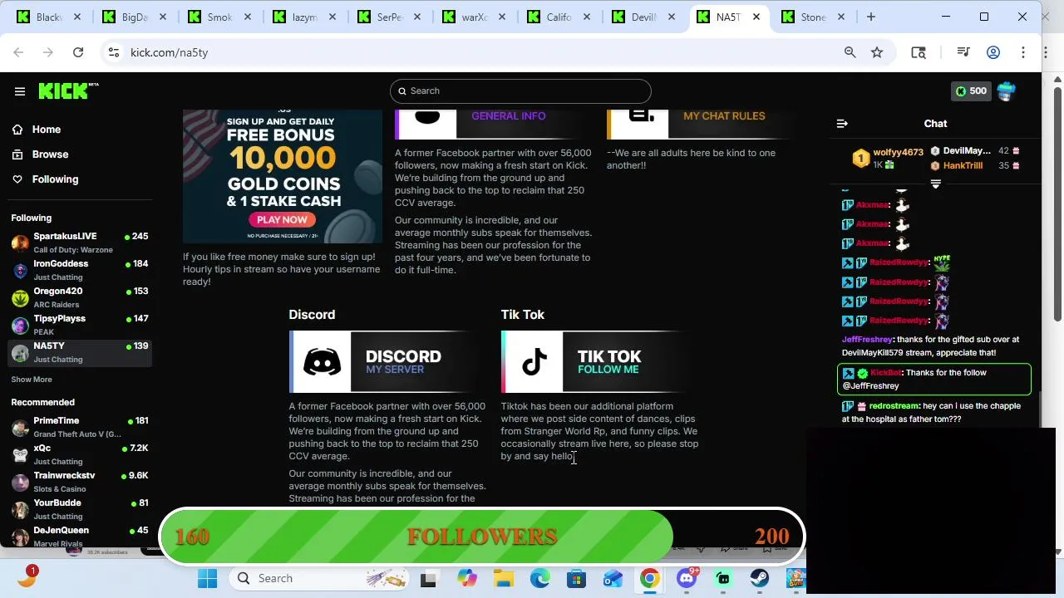Expand the gift leaderboard arrow
This screenshot has height=598, width=1064.
pos(935,184)
